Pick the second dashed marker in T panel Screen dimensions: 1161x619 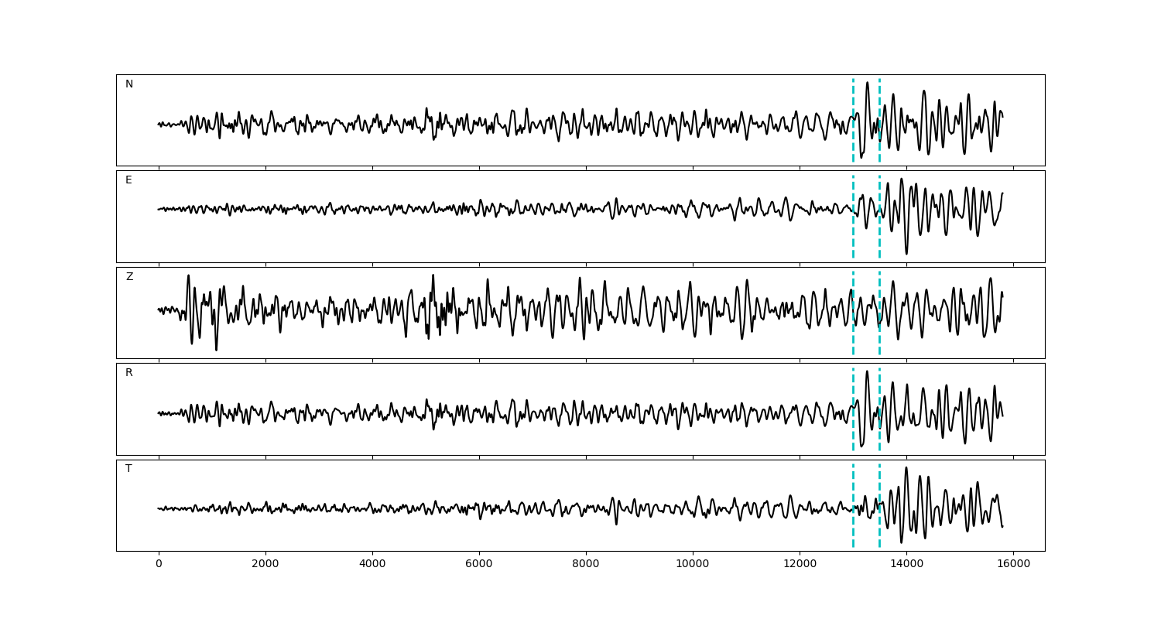pyautogui.click(x=879, y=526)
